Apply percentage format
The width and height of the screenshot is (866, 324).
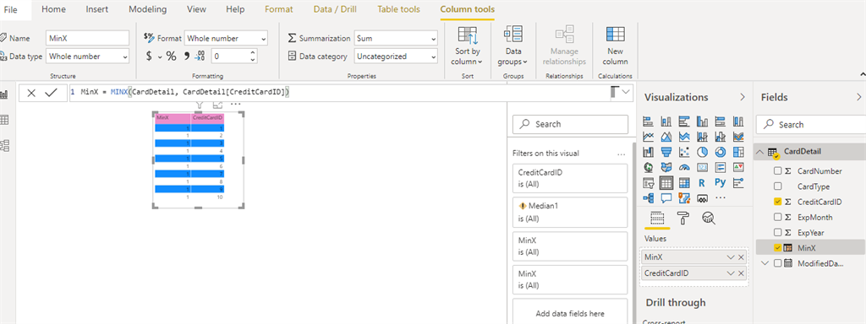pyautogui.click(x=171, y=57)
